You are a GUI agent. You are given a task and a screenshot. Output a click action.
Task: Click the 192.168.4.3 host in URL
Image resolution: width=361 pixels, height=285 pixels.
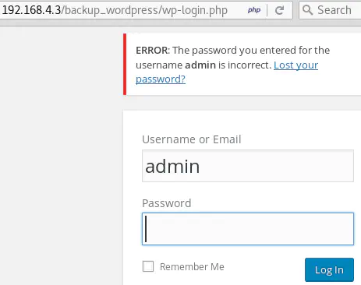coord(31,10)
